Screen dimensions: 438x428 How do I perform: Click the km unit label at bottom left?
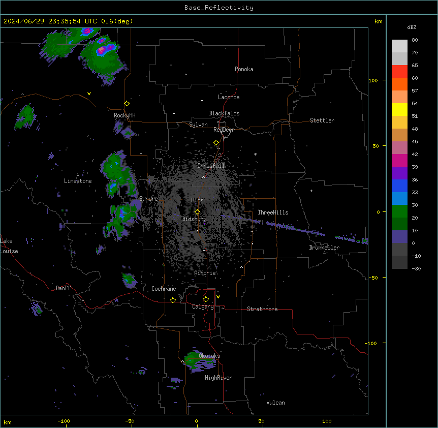tap(8, 422)
